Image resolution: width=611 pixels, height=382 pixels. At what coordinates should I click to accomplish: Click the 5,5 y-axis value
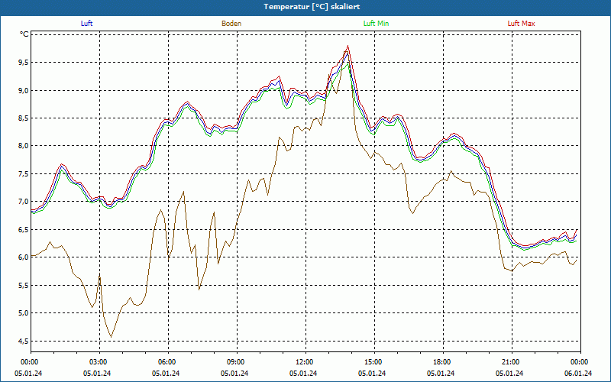24,285
